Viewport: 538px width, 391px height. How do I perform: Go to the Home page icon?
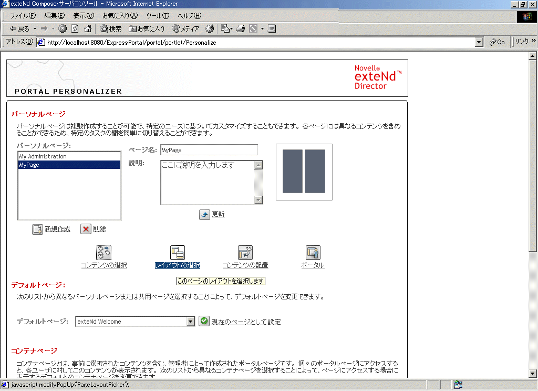point(88,29)
